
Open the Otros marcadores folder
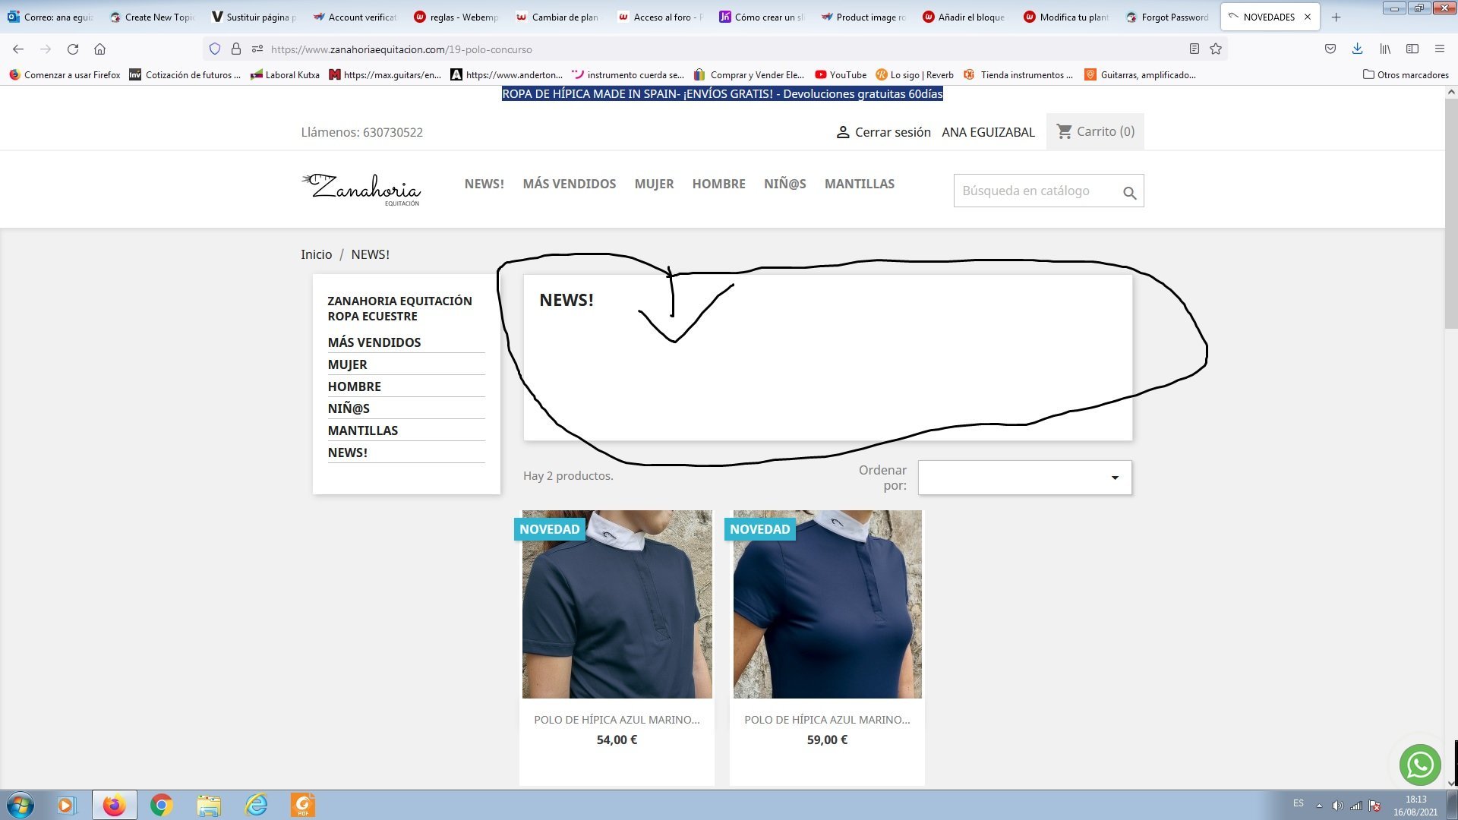point(1406,74)
